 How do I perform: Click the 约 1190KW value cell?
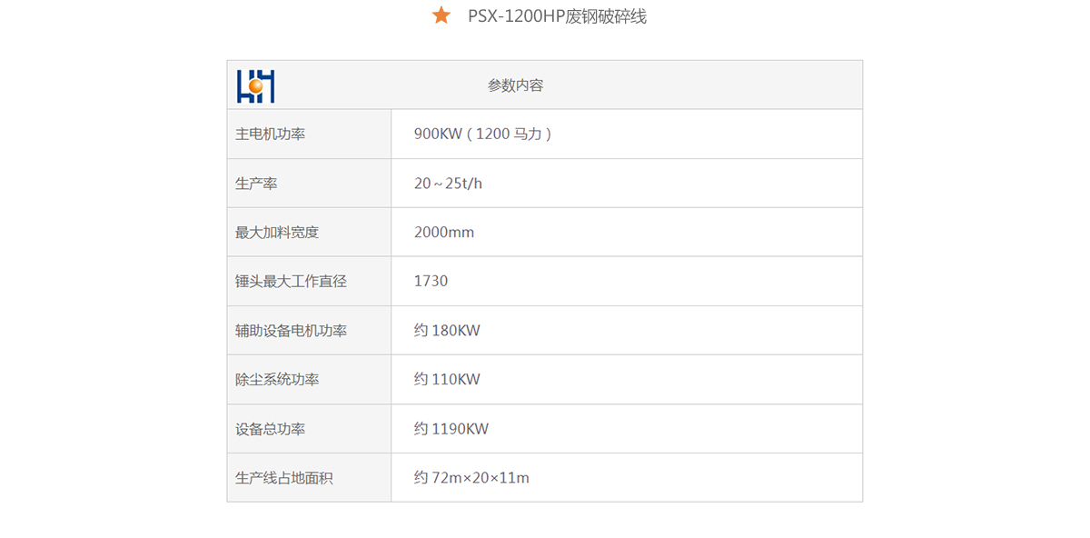[x=451, y=429]
